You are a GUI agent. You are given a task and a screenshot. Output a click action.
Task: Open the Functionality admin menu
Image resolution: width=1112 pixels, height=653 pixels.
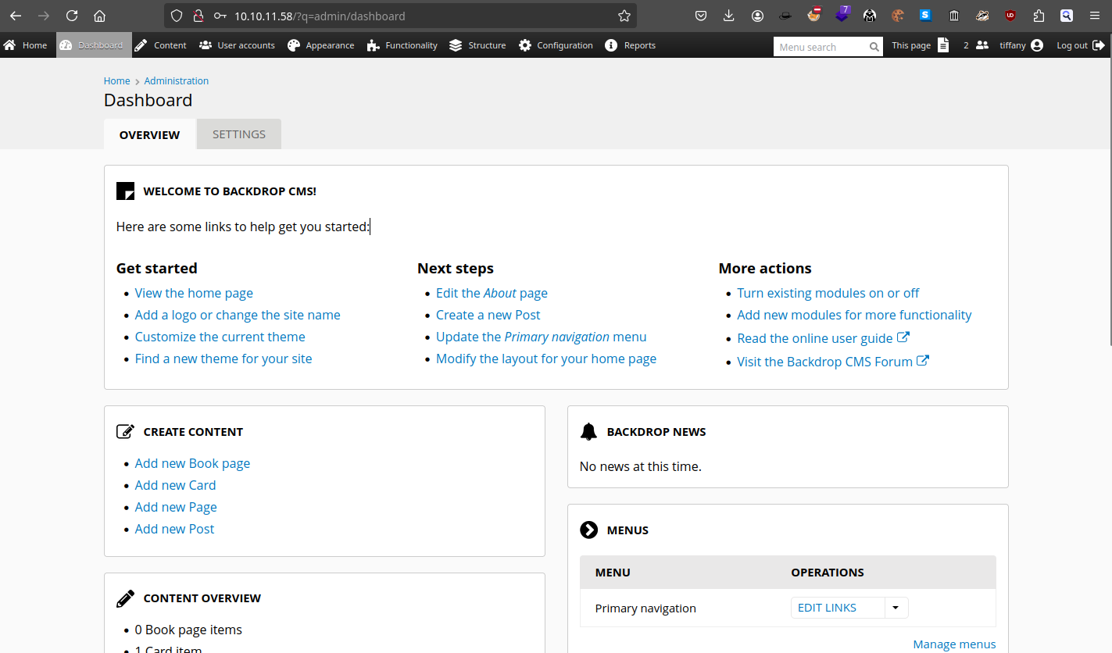tap(402, 45)
